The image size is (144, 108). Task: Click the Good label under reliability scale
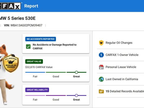coord(56,100)
